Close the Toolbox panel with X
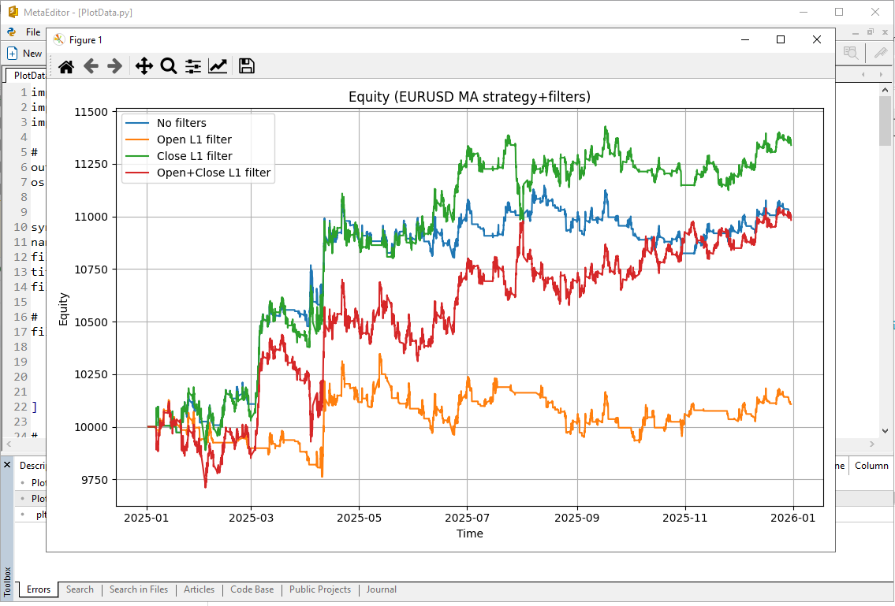The width and height of the screenshot is (895, 606). [x=7, y=465]
